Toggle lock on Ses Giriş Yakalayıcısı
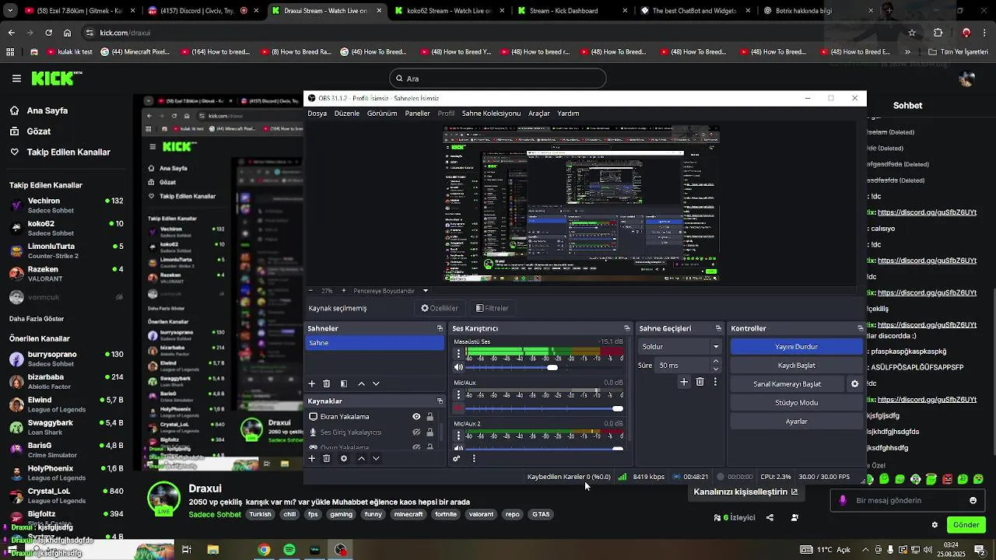 (x=430, y=432)
